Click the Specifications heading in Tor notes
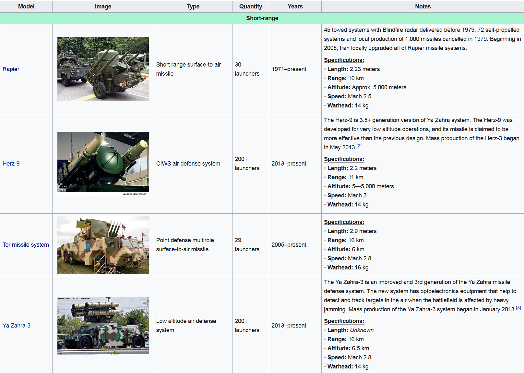 point(344,222)
